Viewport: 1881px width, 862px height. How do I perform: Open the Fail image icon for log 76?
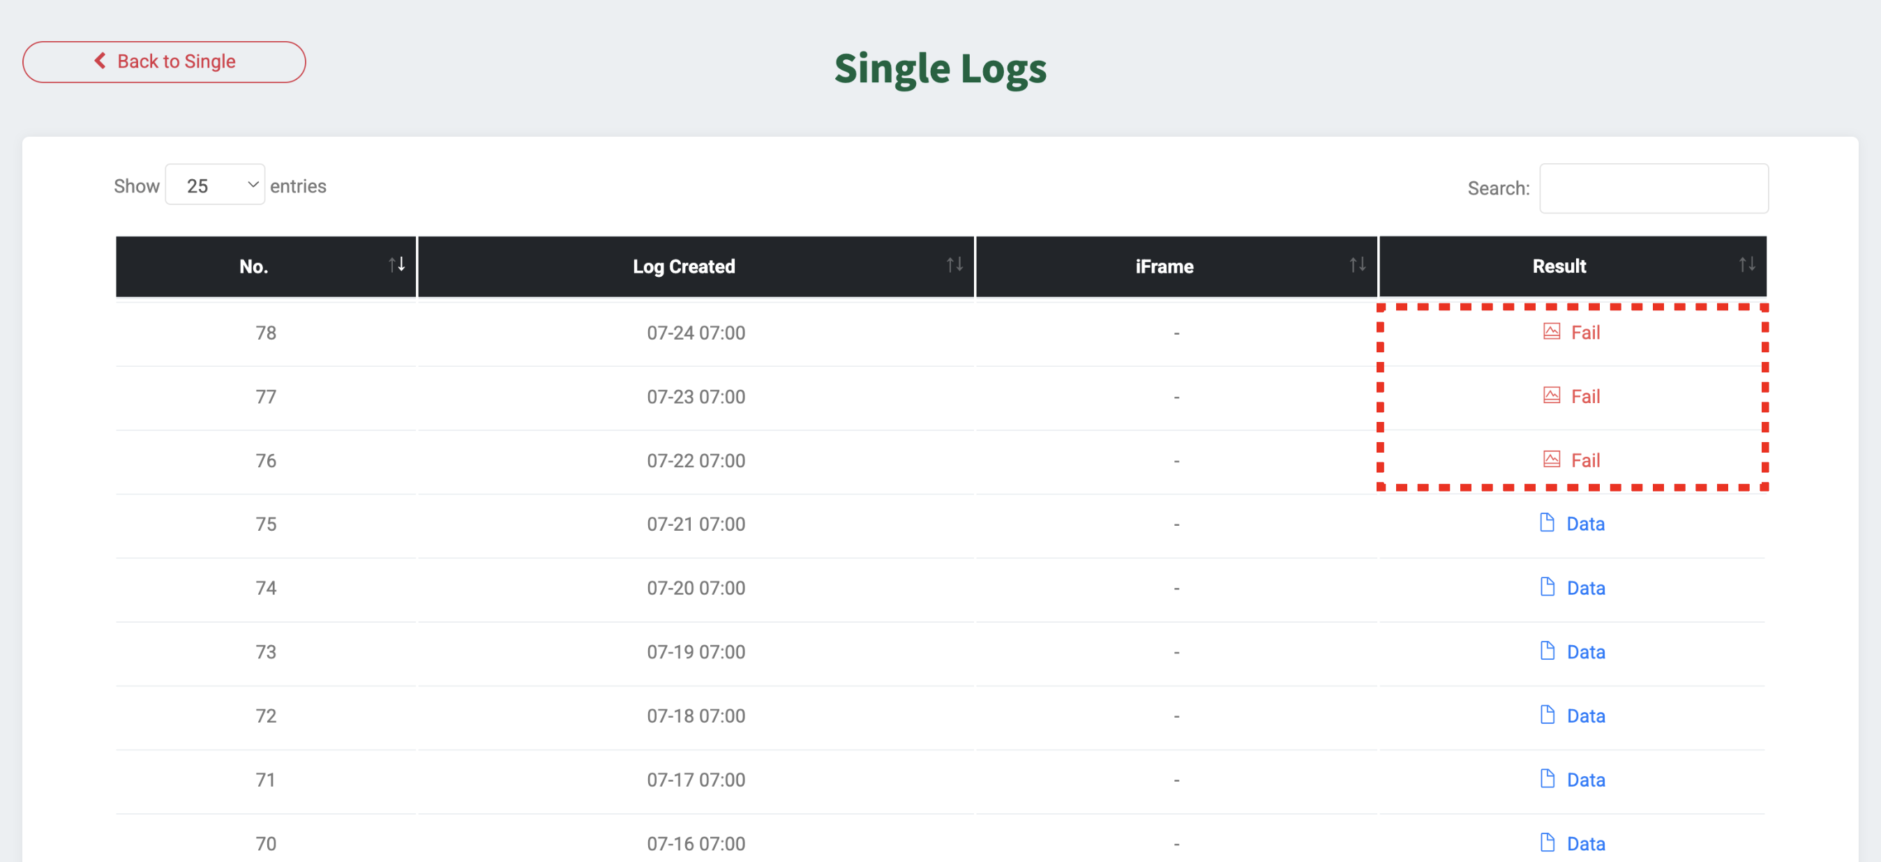[1551, 460]
